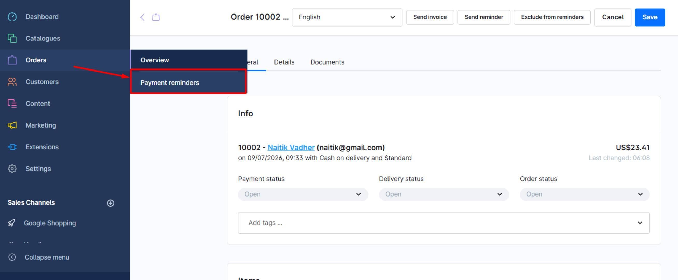Open the Overview submenu entry

[x=189, y=60]
